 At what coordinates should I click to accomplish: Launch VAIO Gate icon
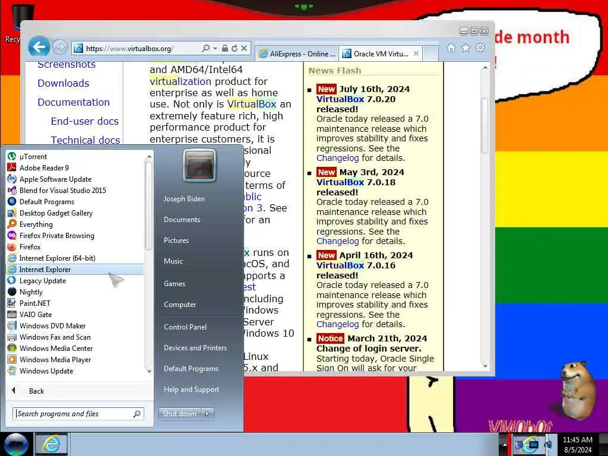[12, 314]
